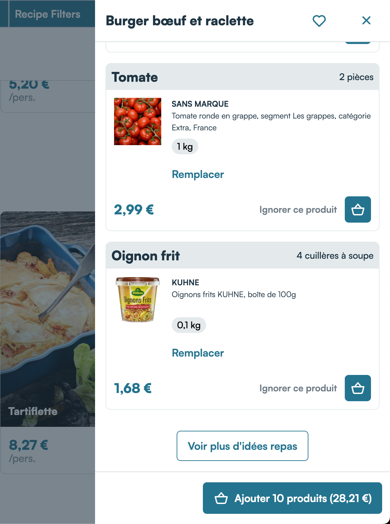Select the 0,1 kg quantity chip
The height and width of the screenshot is (524, 390).
click(x=189, y=325)
